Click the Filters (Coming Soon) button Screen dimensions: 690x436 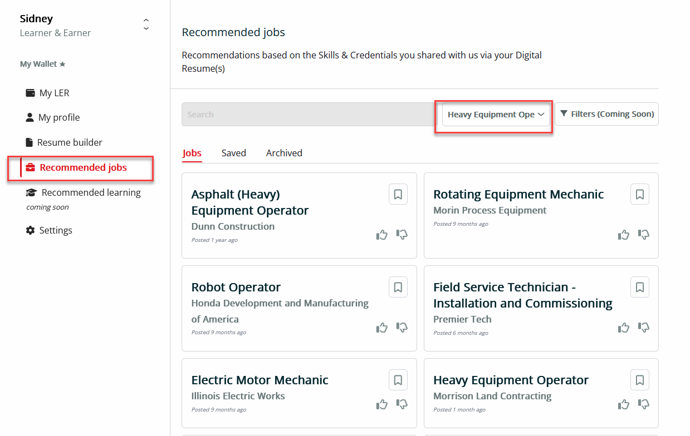[x=606, y=114]
